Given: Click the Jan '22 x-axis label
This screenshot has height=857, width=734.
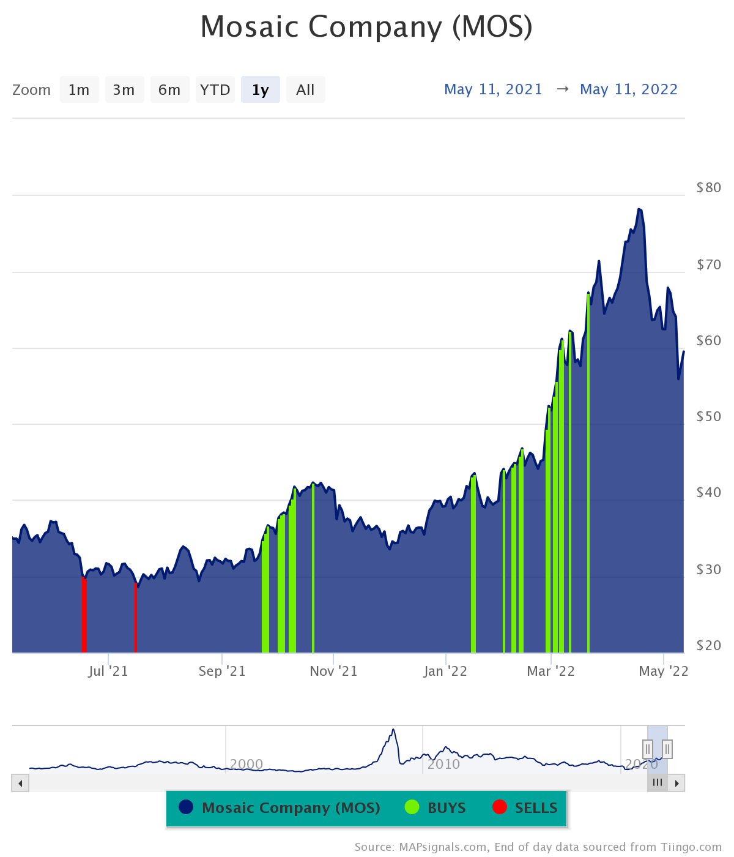Looking at the screenshot, I should pyautogui.click(x=445, y=672).
